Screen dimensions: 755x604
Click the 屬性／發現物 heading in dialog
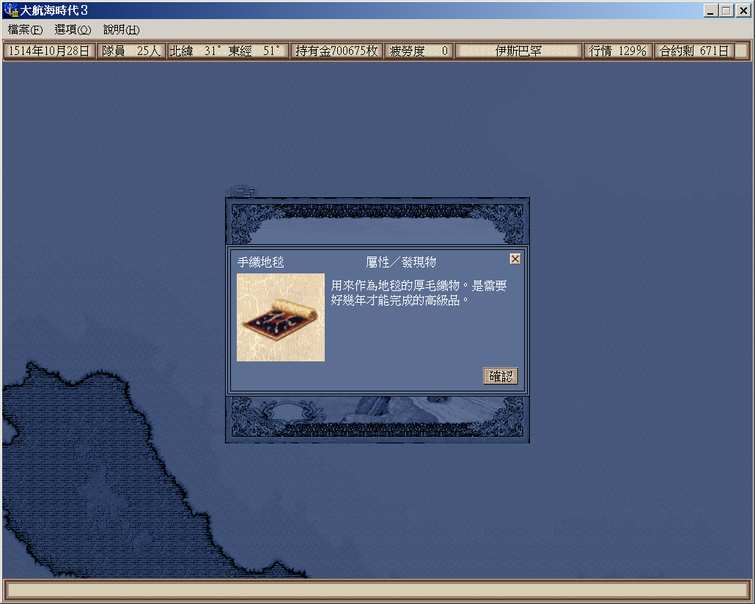[x=401, y=262]
